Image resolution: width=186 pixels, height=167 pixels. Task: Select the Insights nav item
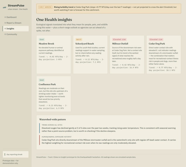point(16,29)
